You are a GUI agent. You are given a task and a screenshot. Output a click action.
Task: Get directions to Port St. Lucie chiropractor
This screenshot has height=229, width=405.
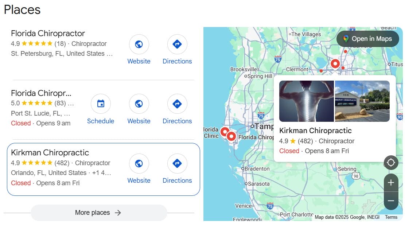coord(177,104)
